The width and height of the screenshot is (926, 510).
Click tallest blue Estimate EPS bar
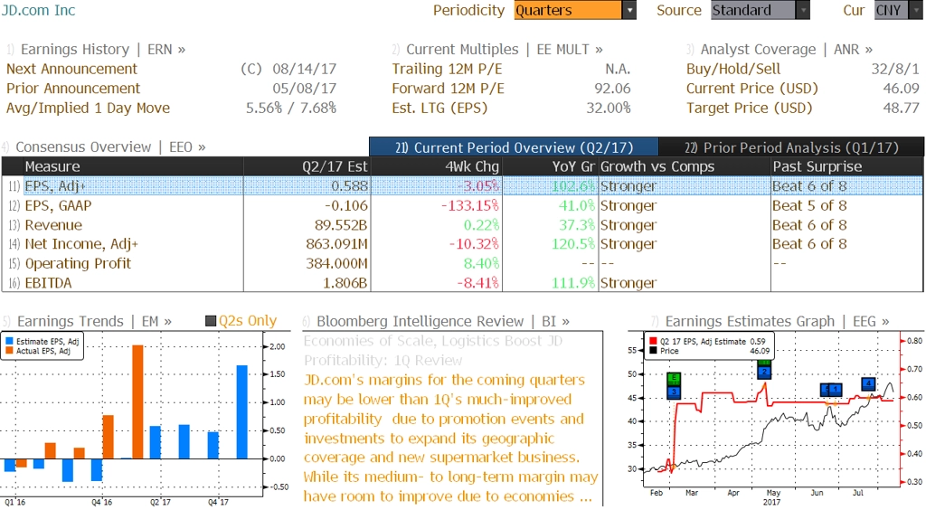[x=242, y=412]
